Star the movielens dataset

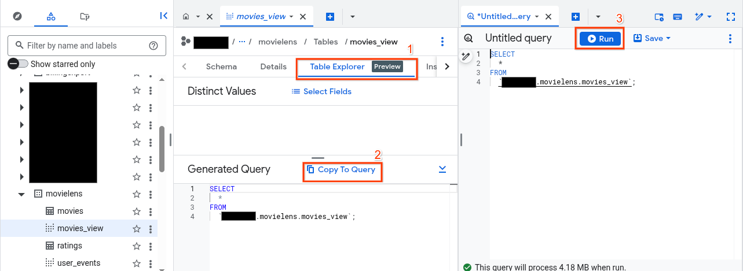click(137, 194)
